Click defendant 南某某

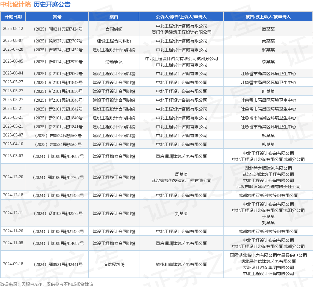(x=268, y=41)
